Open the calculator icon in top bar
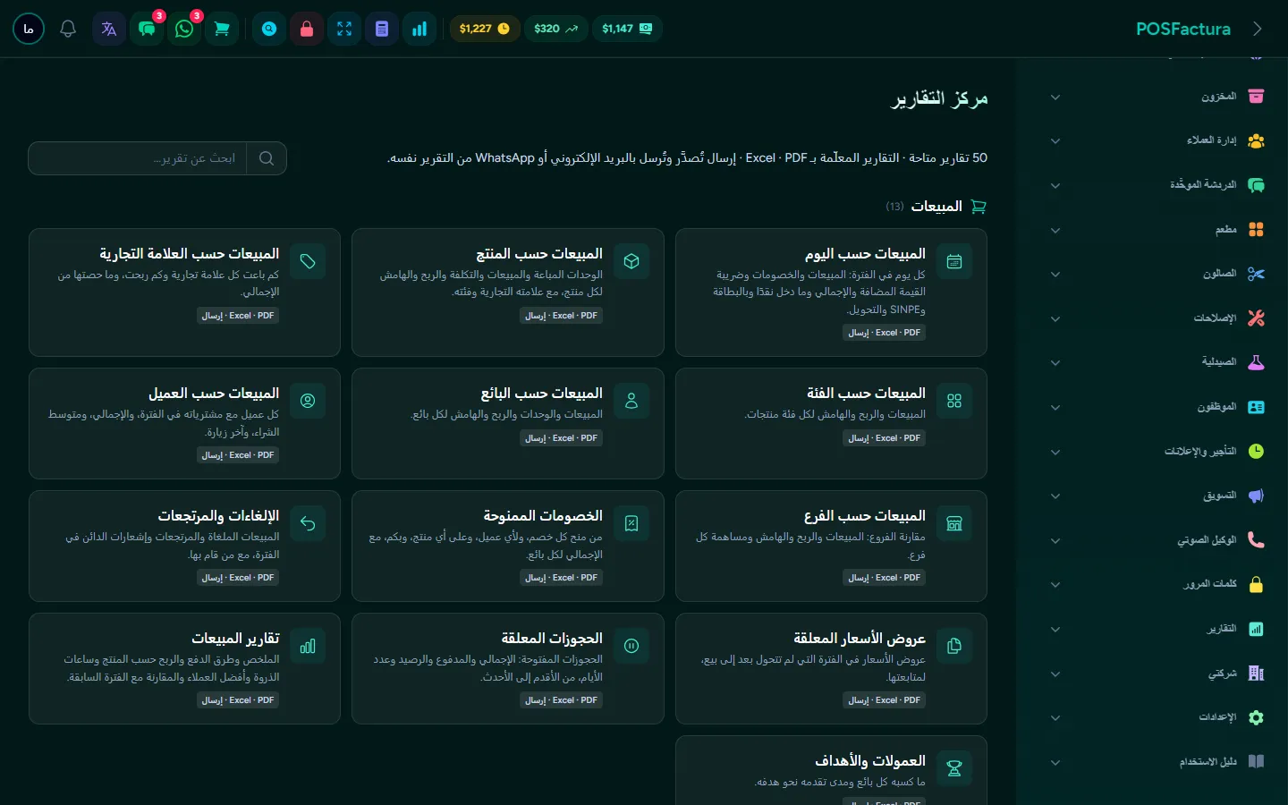1288x805 pixels. [x=382, y=29]
